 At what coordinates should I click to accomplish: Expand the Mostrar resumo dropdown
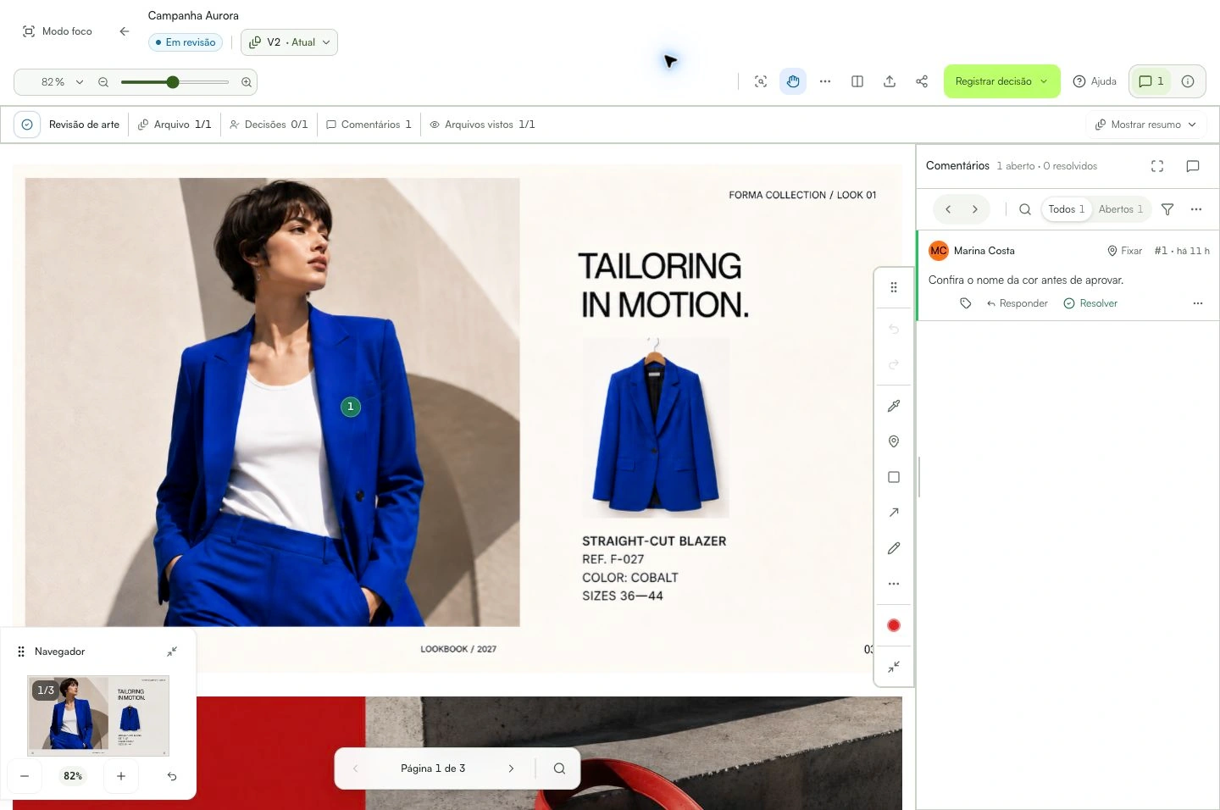click(x=1146, y=125)
